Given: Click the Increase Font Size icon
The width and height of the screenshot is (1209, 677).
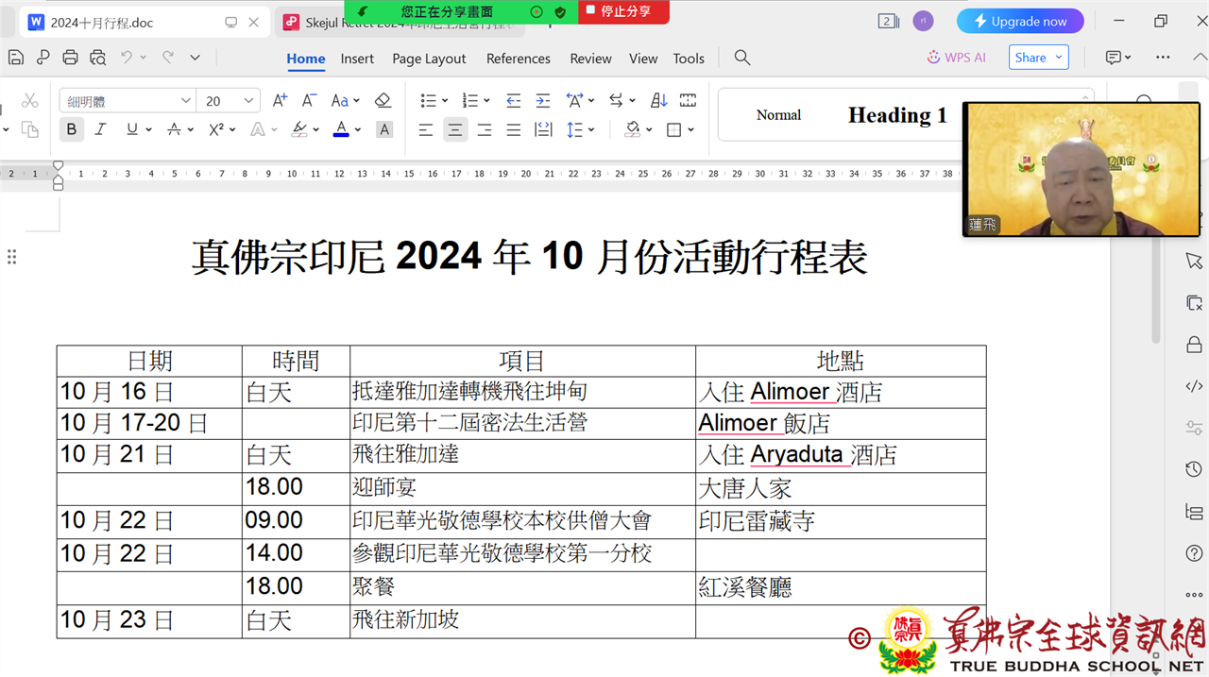Looking at the screenshot, I should [x=280, y=100].
